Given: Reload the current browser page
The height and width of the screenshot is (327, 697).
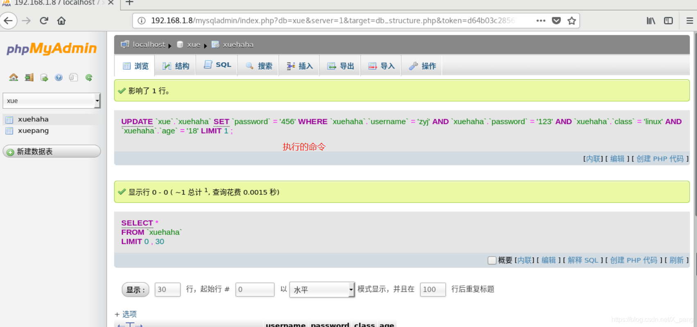Looking at the screenshot, I should point(44,20).
